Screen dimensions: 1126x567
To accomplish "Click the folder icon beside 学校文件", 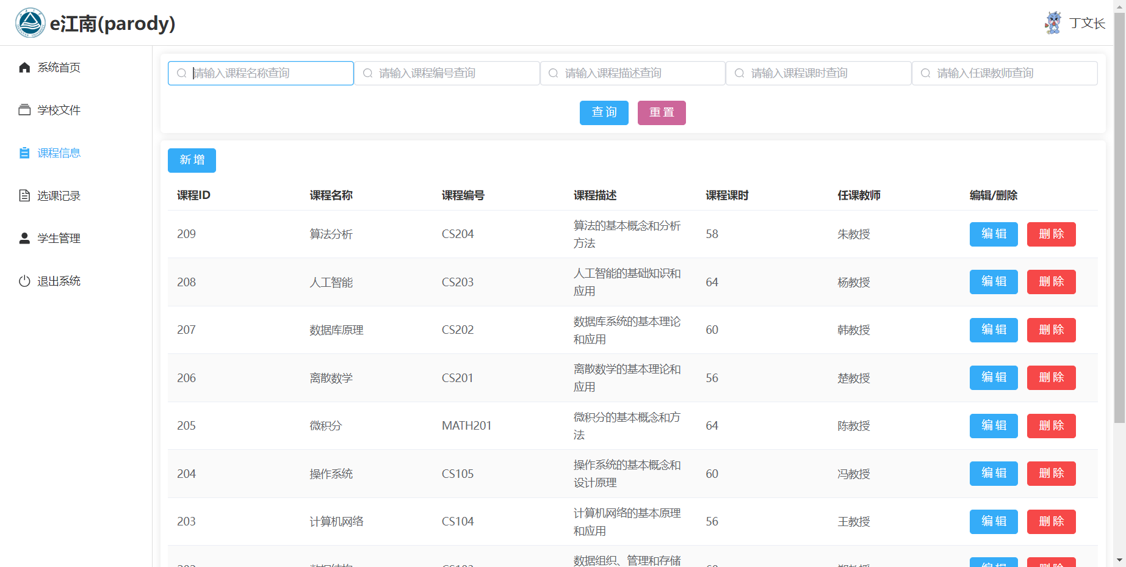I will 24,110.
